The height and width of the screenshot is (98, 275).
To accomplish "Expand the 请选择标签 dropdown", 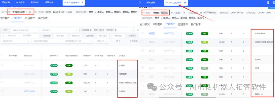I will click(16, 41).
